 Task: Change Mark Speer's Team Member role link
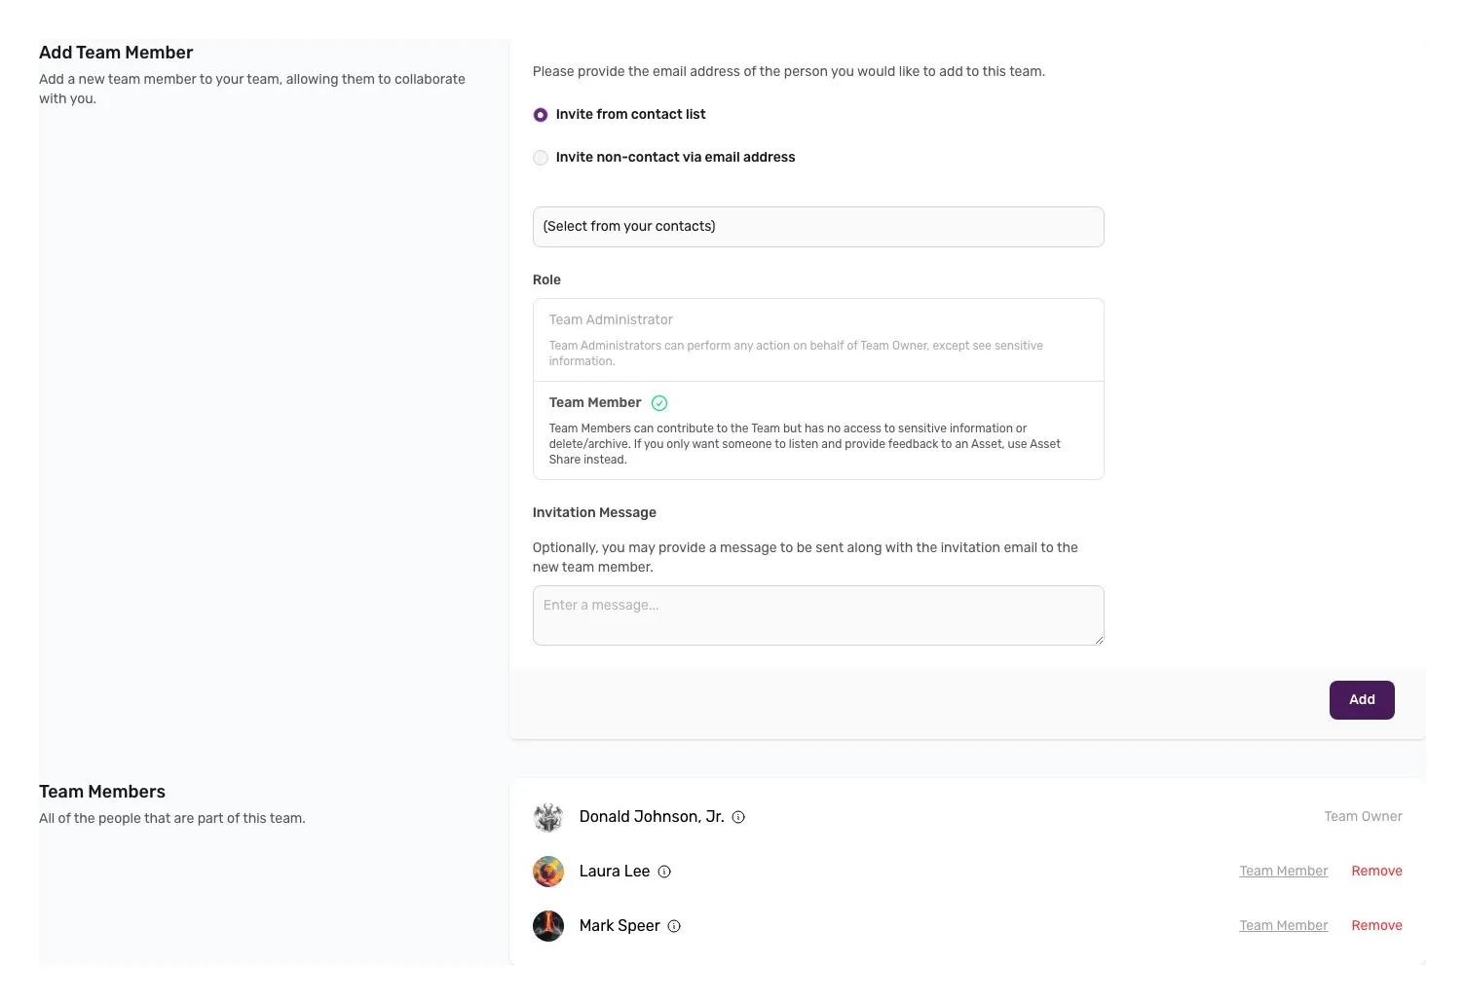1283,926
